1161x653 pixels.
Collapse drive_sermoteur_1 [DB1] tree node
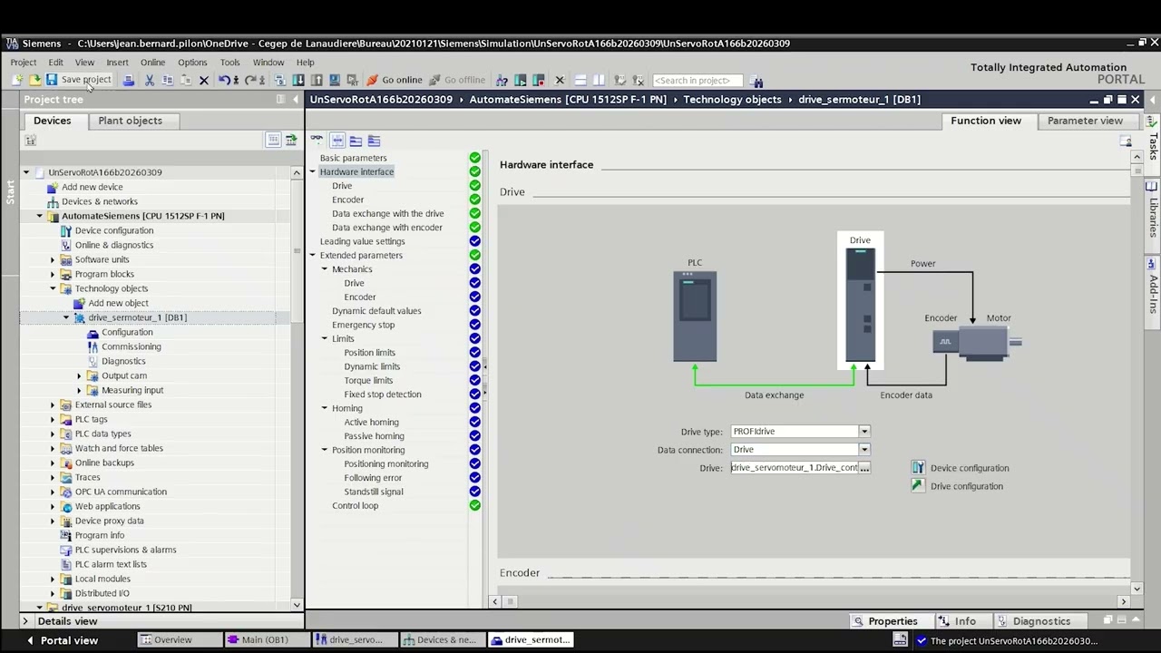pos(66,317)
